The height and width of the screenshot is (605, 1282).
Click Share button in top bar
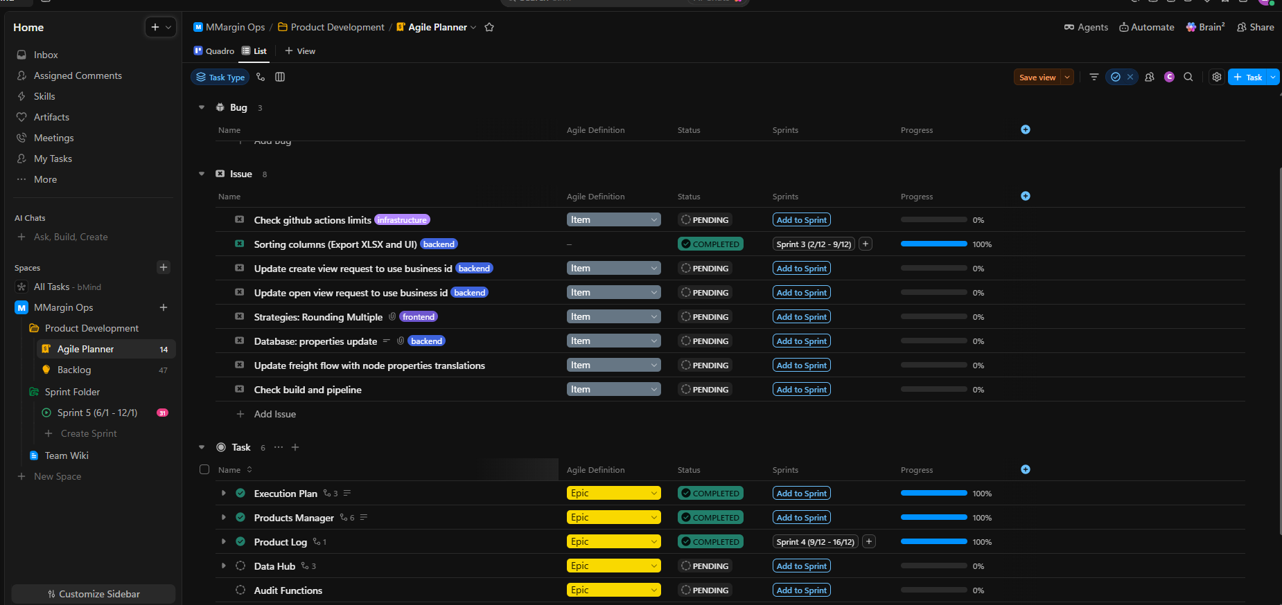click(x=1256, y=27)
